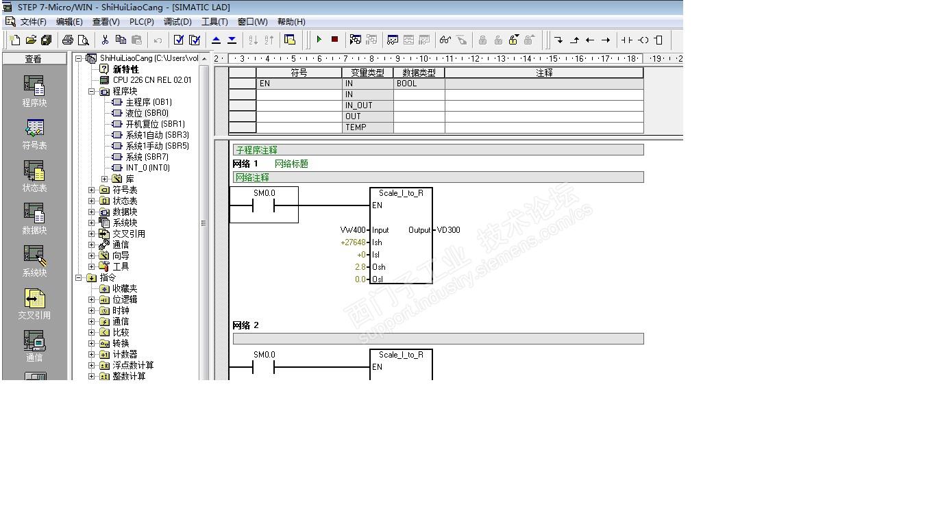This screenshot has height=526, width=936.
Task: Expand the 位逻辑 instruction folder
Action: point(92,299)
